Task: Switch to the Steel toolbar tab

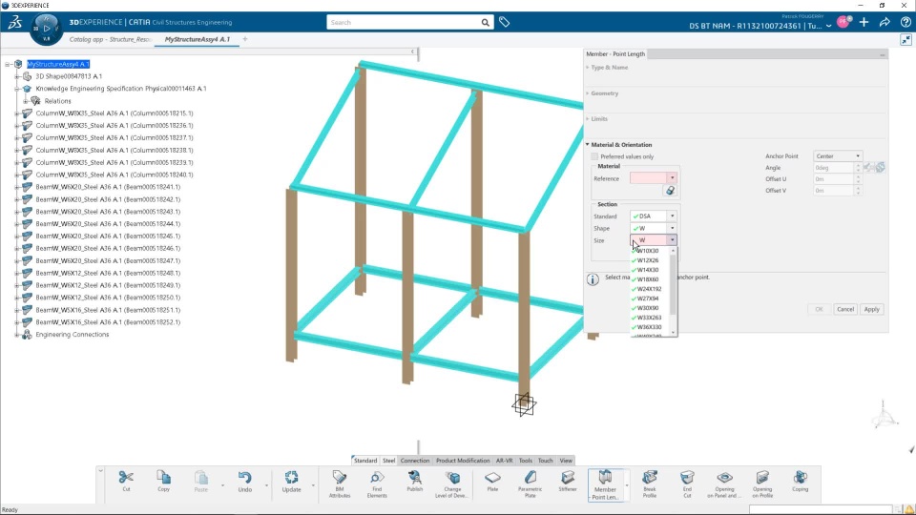Action: click(x=388, y=461)
